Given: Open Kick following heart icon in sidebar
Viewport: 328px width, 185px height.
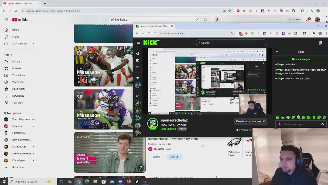Looking at the screenshot, I should (138, 67).
